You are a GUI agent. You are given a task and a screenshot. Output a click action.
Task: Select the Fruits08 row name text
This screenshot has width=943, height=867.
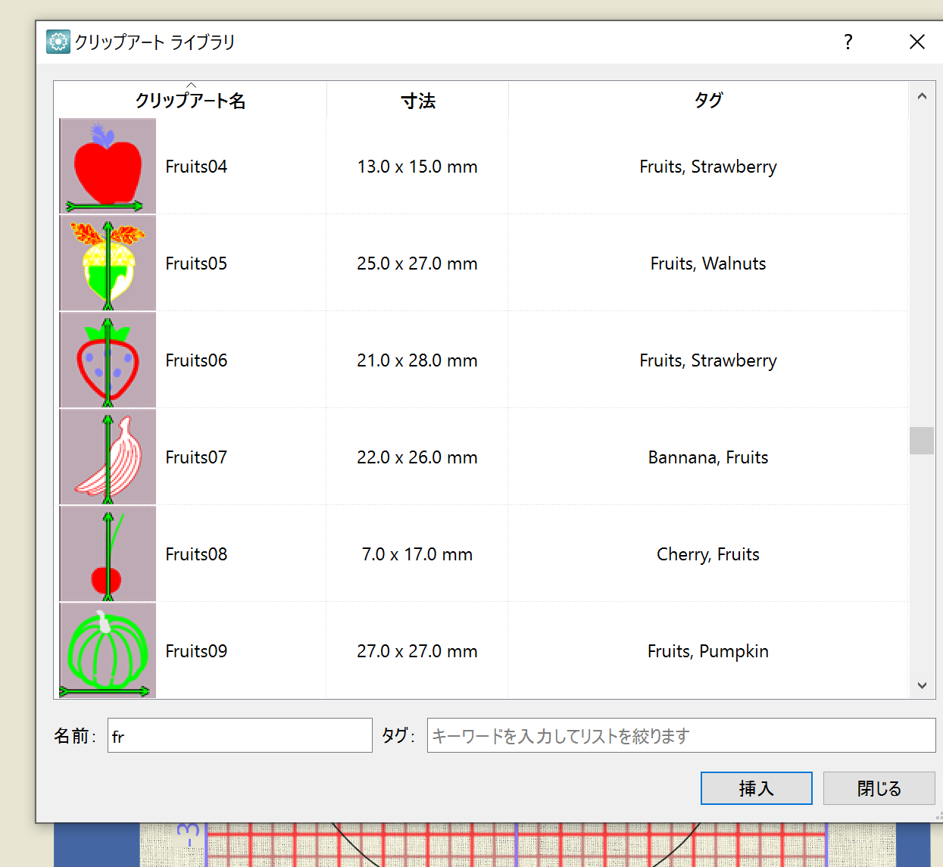click(196, 554)
